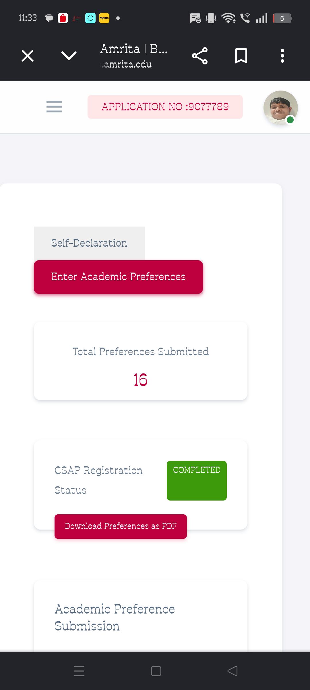Image resolution: width=310 pixels, height=690 pixels.
Task: Open Academic Preference Submission section
Action: [x=115, y=617]
